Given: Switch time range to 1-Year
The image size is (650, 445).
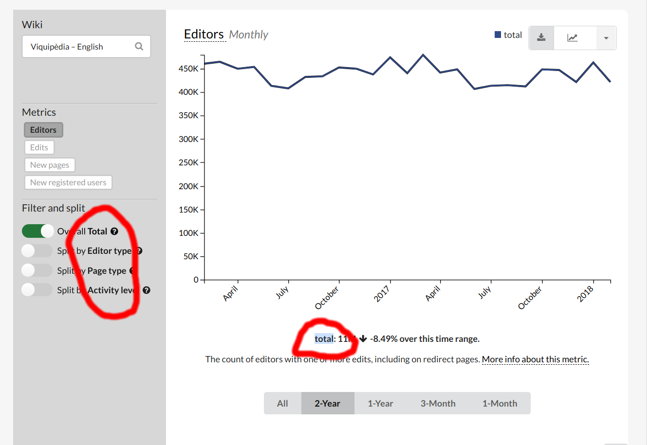Looking at the screenshot, I should click(x=380, y=403).
